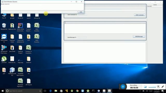The width and height of the screenshot is (166, 93).
Task: Toggle the recorder webcam icon
Action: click(x=158, y=87)
